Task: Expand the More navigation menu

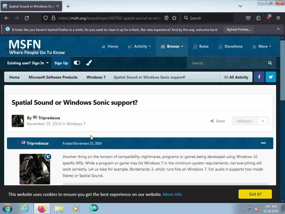Action: pyautogui.click(x=262, y=47)
